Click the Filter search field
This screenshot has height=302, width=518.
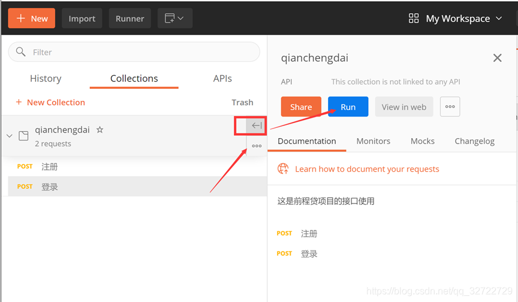(x=134, y=52)
